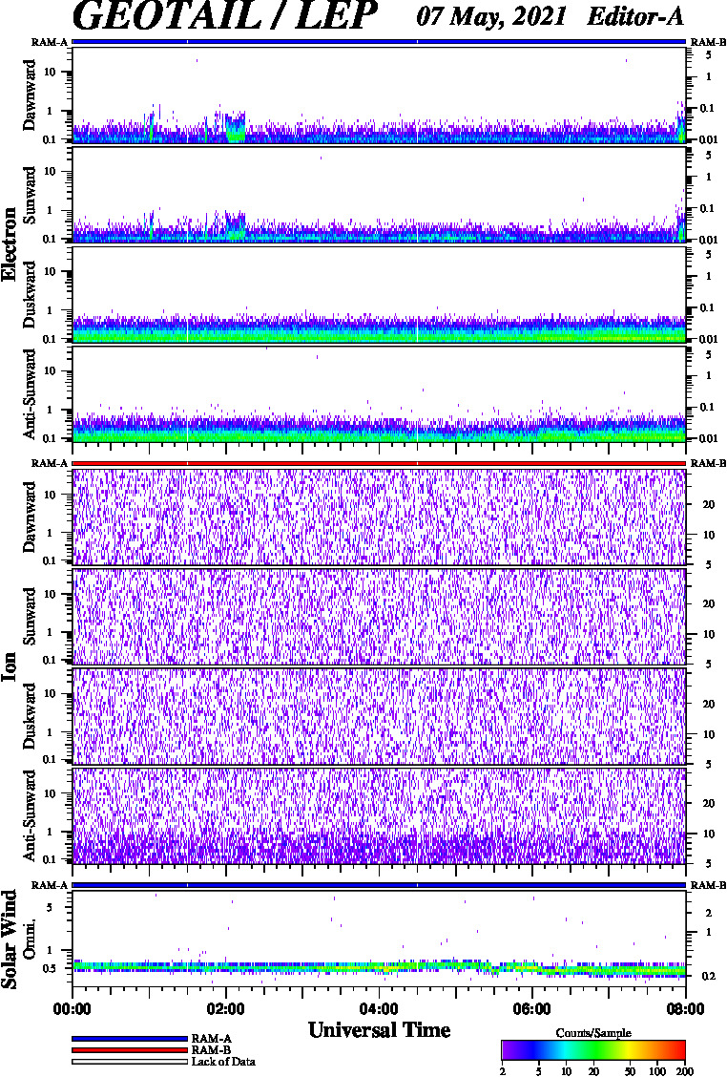Click the red RAM-B swatch in the legend
Screen dimensions: 727x1077
click(129, 1050)
